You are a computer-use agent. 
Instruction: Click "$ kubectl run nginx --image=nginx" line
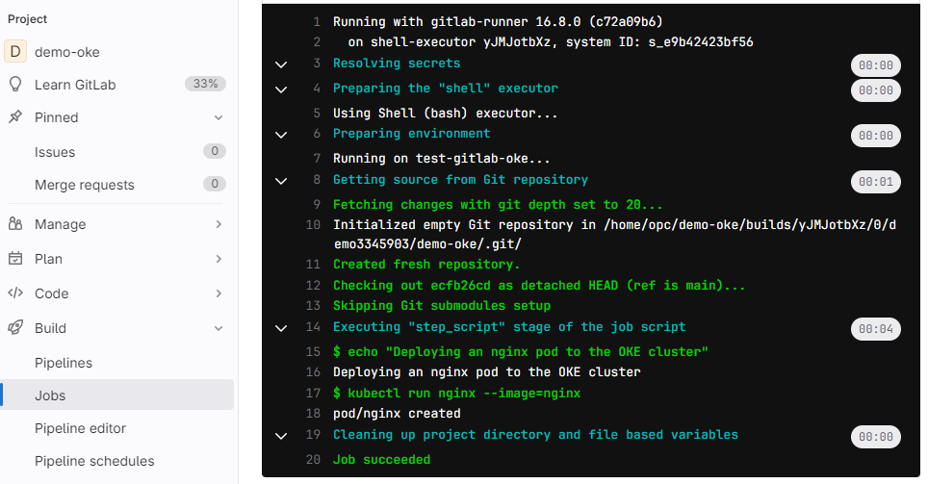(x=457, y=393)
